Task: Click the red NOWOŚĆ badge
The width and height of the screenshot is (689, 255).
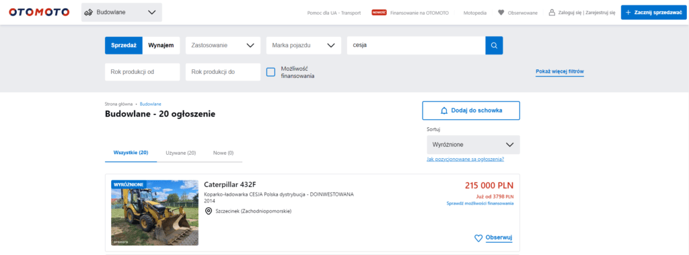Action: tap(379, 13)
